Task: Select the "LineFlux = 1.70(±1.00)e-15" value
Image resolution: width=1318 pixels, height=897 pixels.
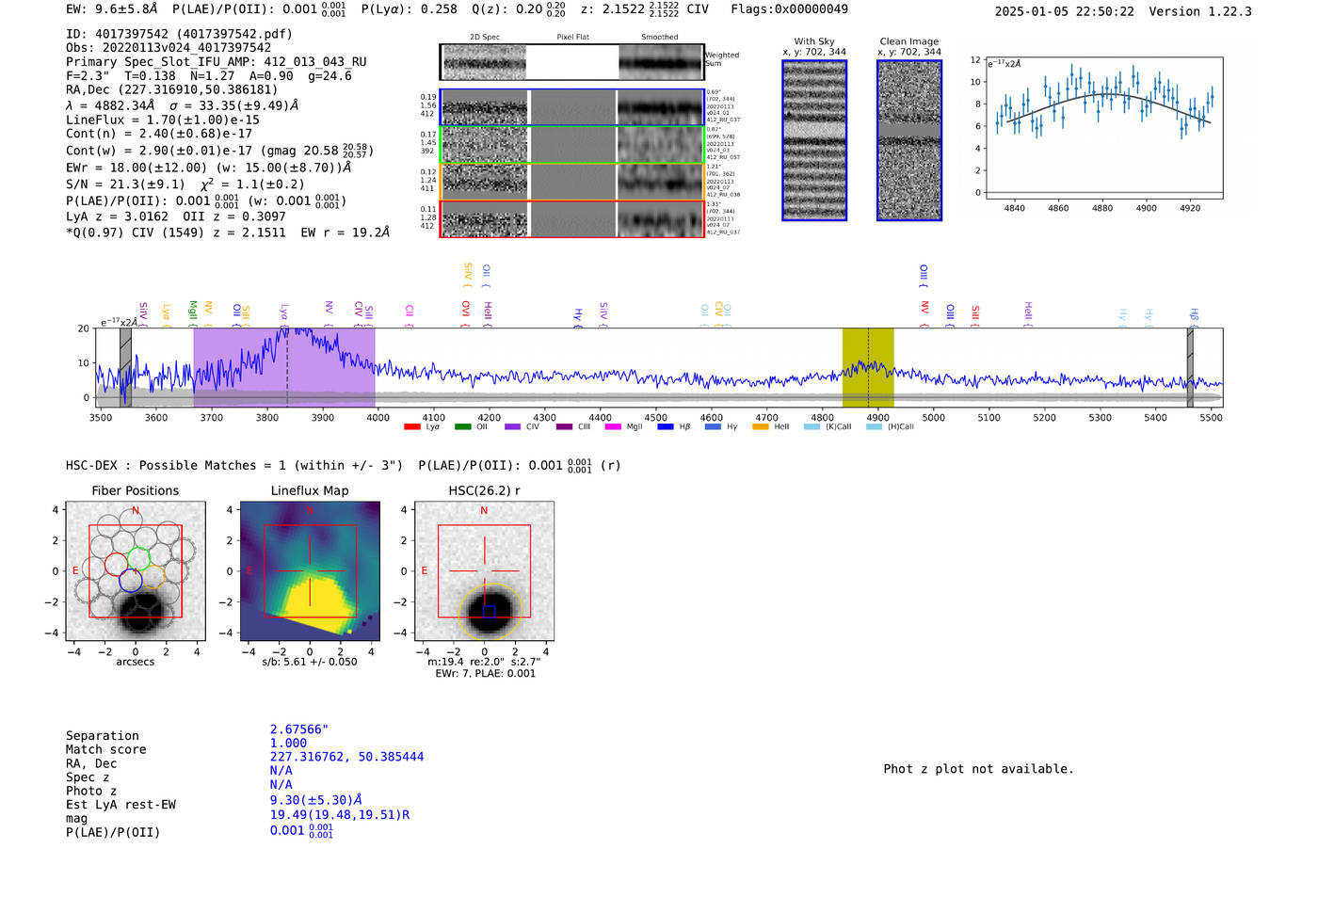Action: [163, 120]
